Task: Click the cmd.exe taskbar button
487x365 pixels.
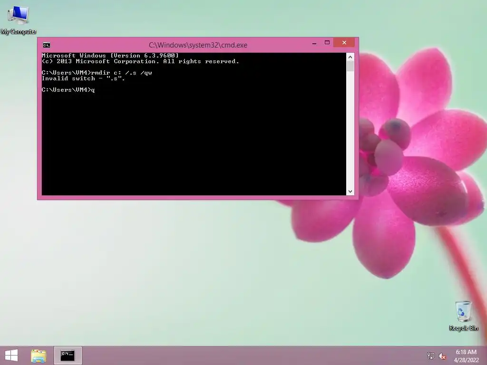Action: point(68,355)
